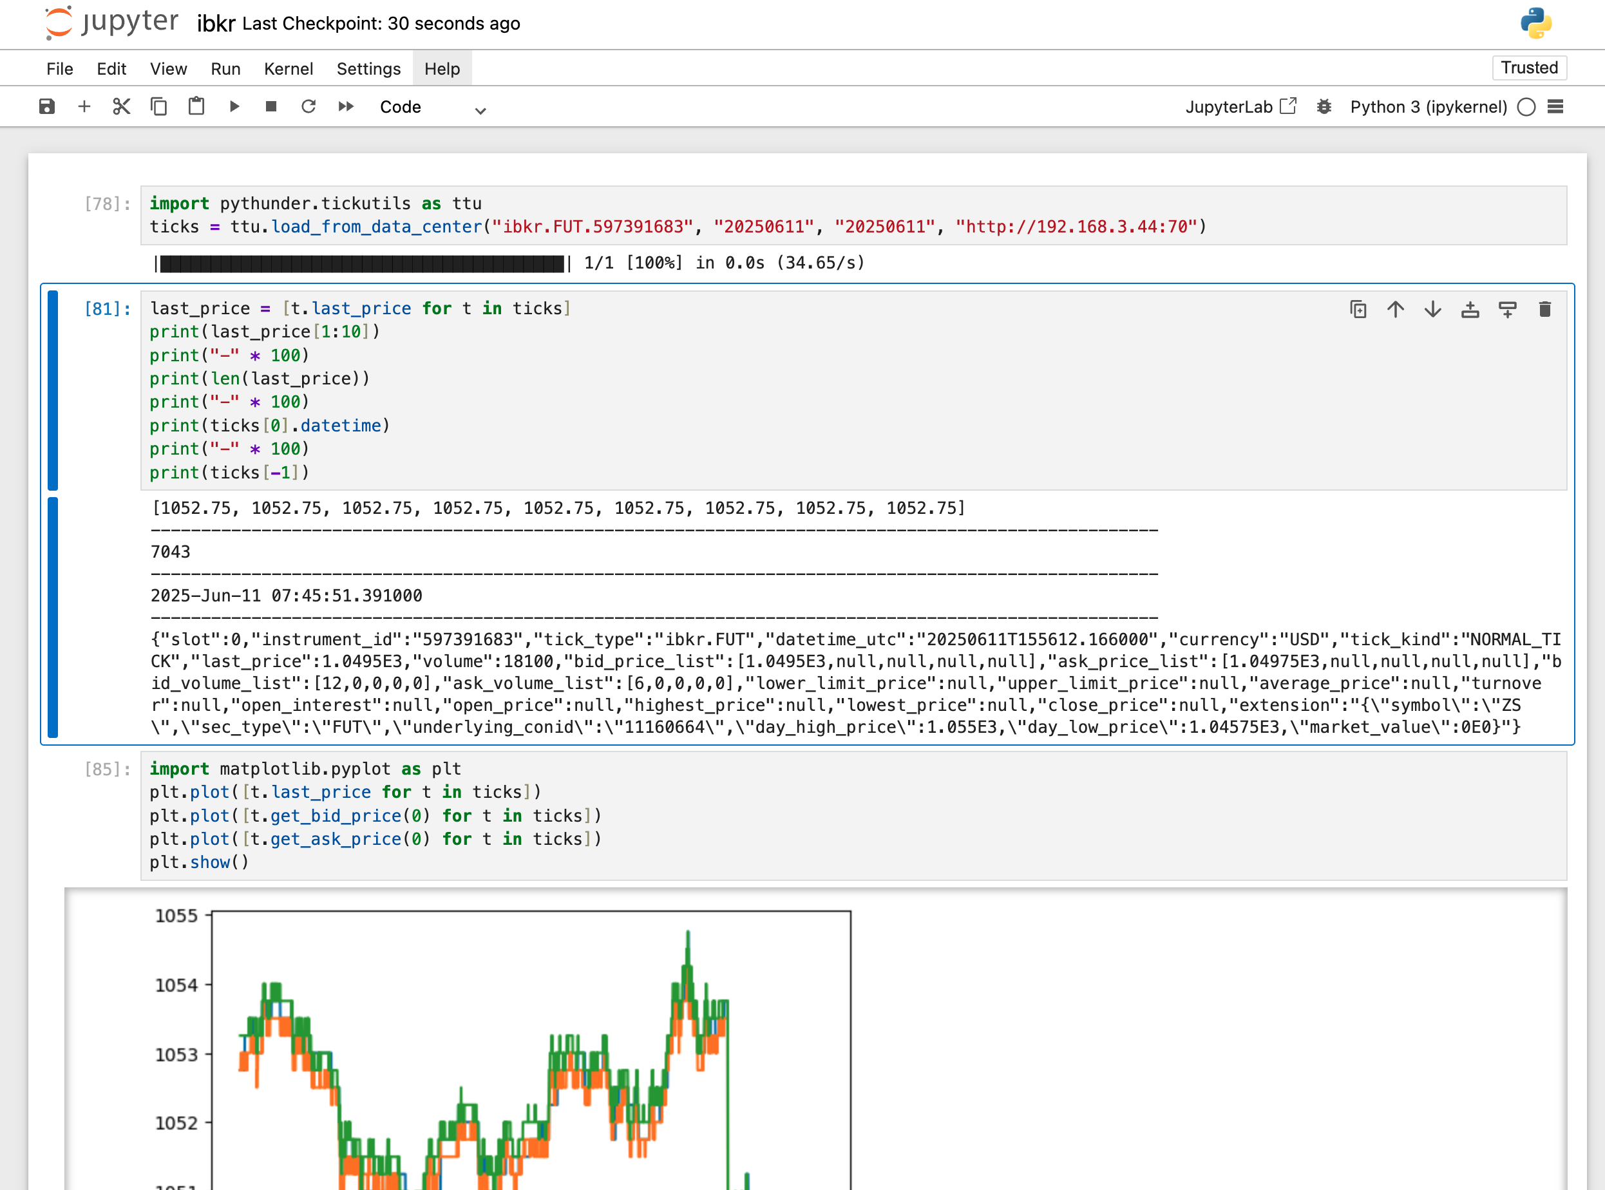The image size is (1605, 1190).
Task: Click the output value 7043
Action: click(x=171, y=552)
